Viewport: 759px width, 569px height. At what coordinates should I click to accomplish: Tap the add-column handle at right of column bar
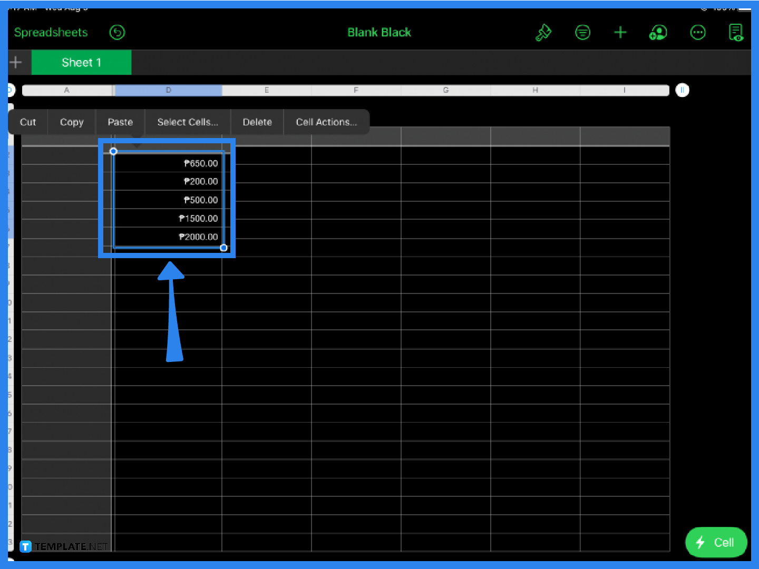pos(682,90)
